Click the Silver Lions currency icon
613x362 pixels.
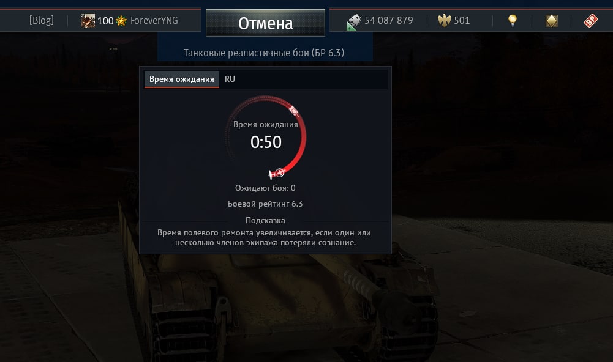(x=354, y=22)
